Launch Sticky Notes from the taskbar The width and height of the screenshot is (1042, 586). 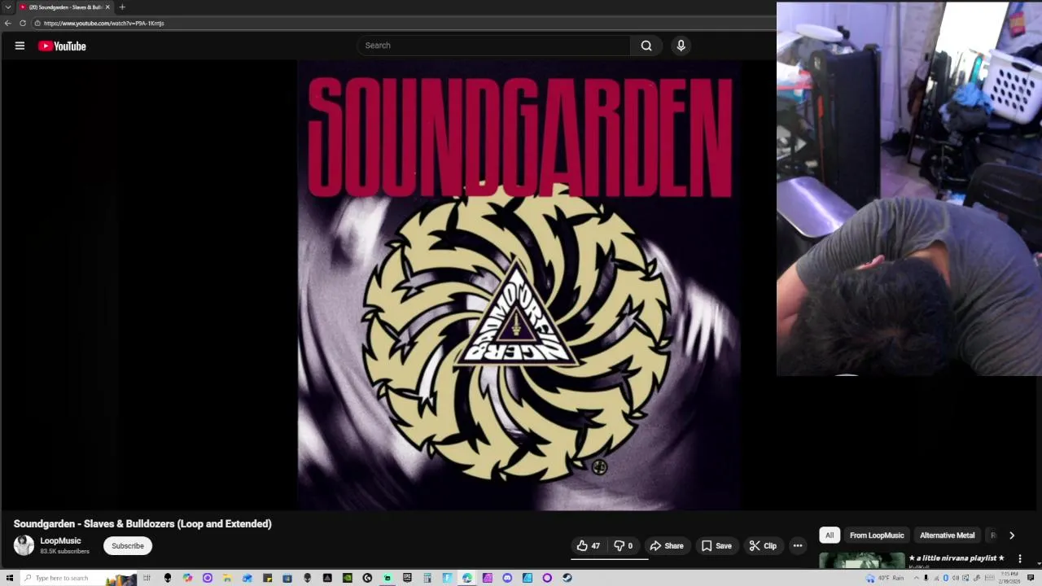point(267,578)
